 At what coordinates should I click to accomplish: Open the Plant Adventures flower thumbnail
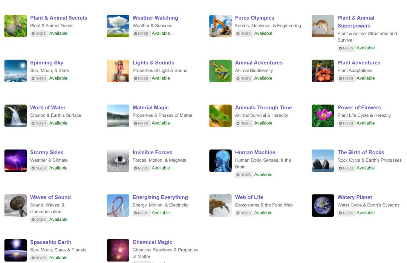point(323,71)
